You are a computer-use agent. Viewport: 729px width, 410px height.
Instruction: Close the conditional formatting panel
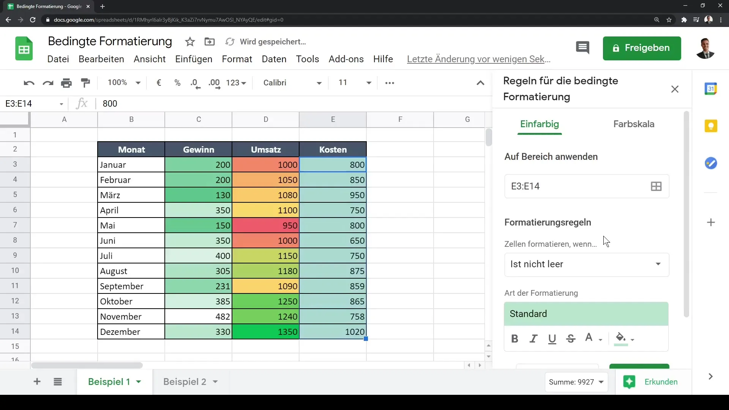tap(675, 89)
